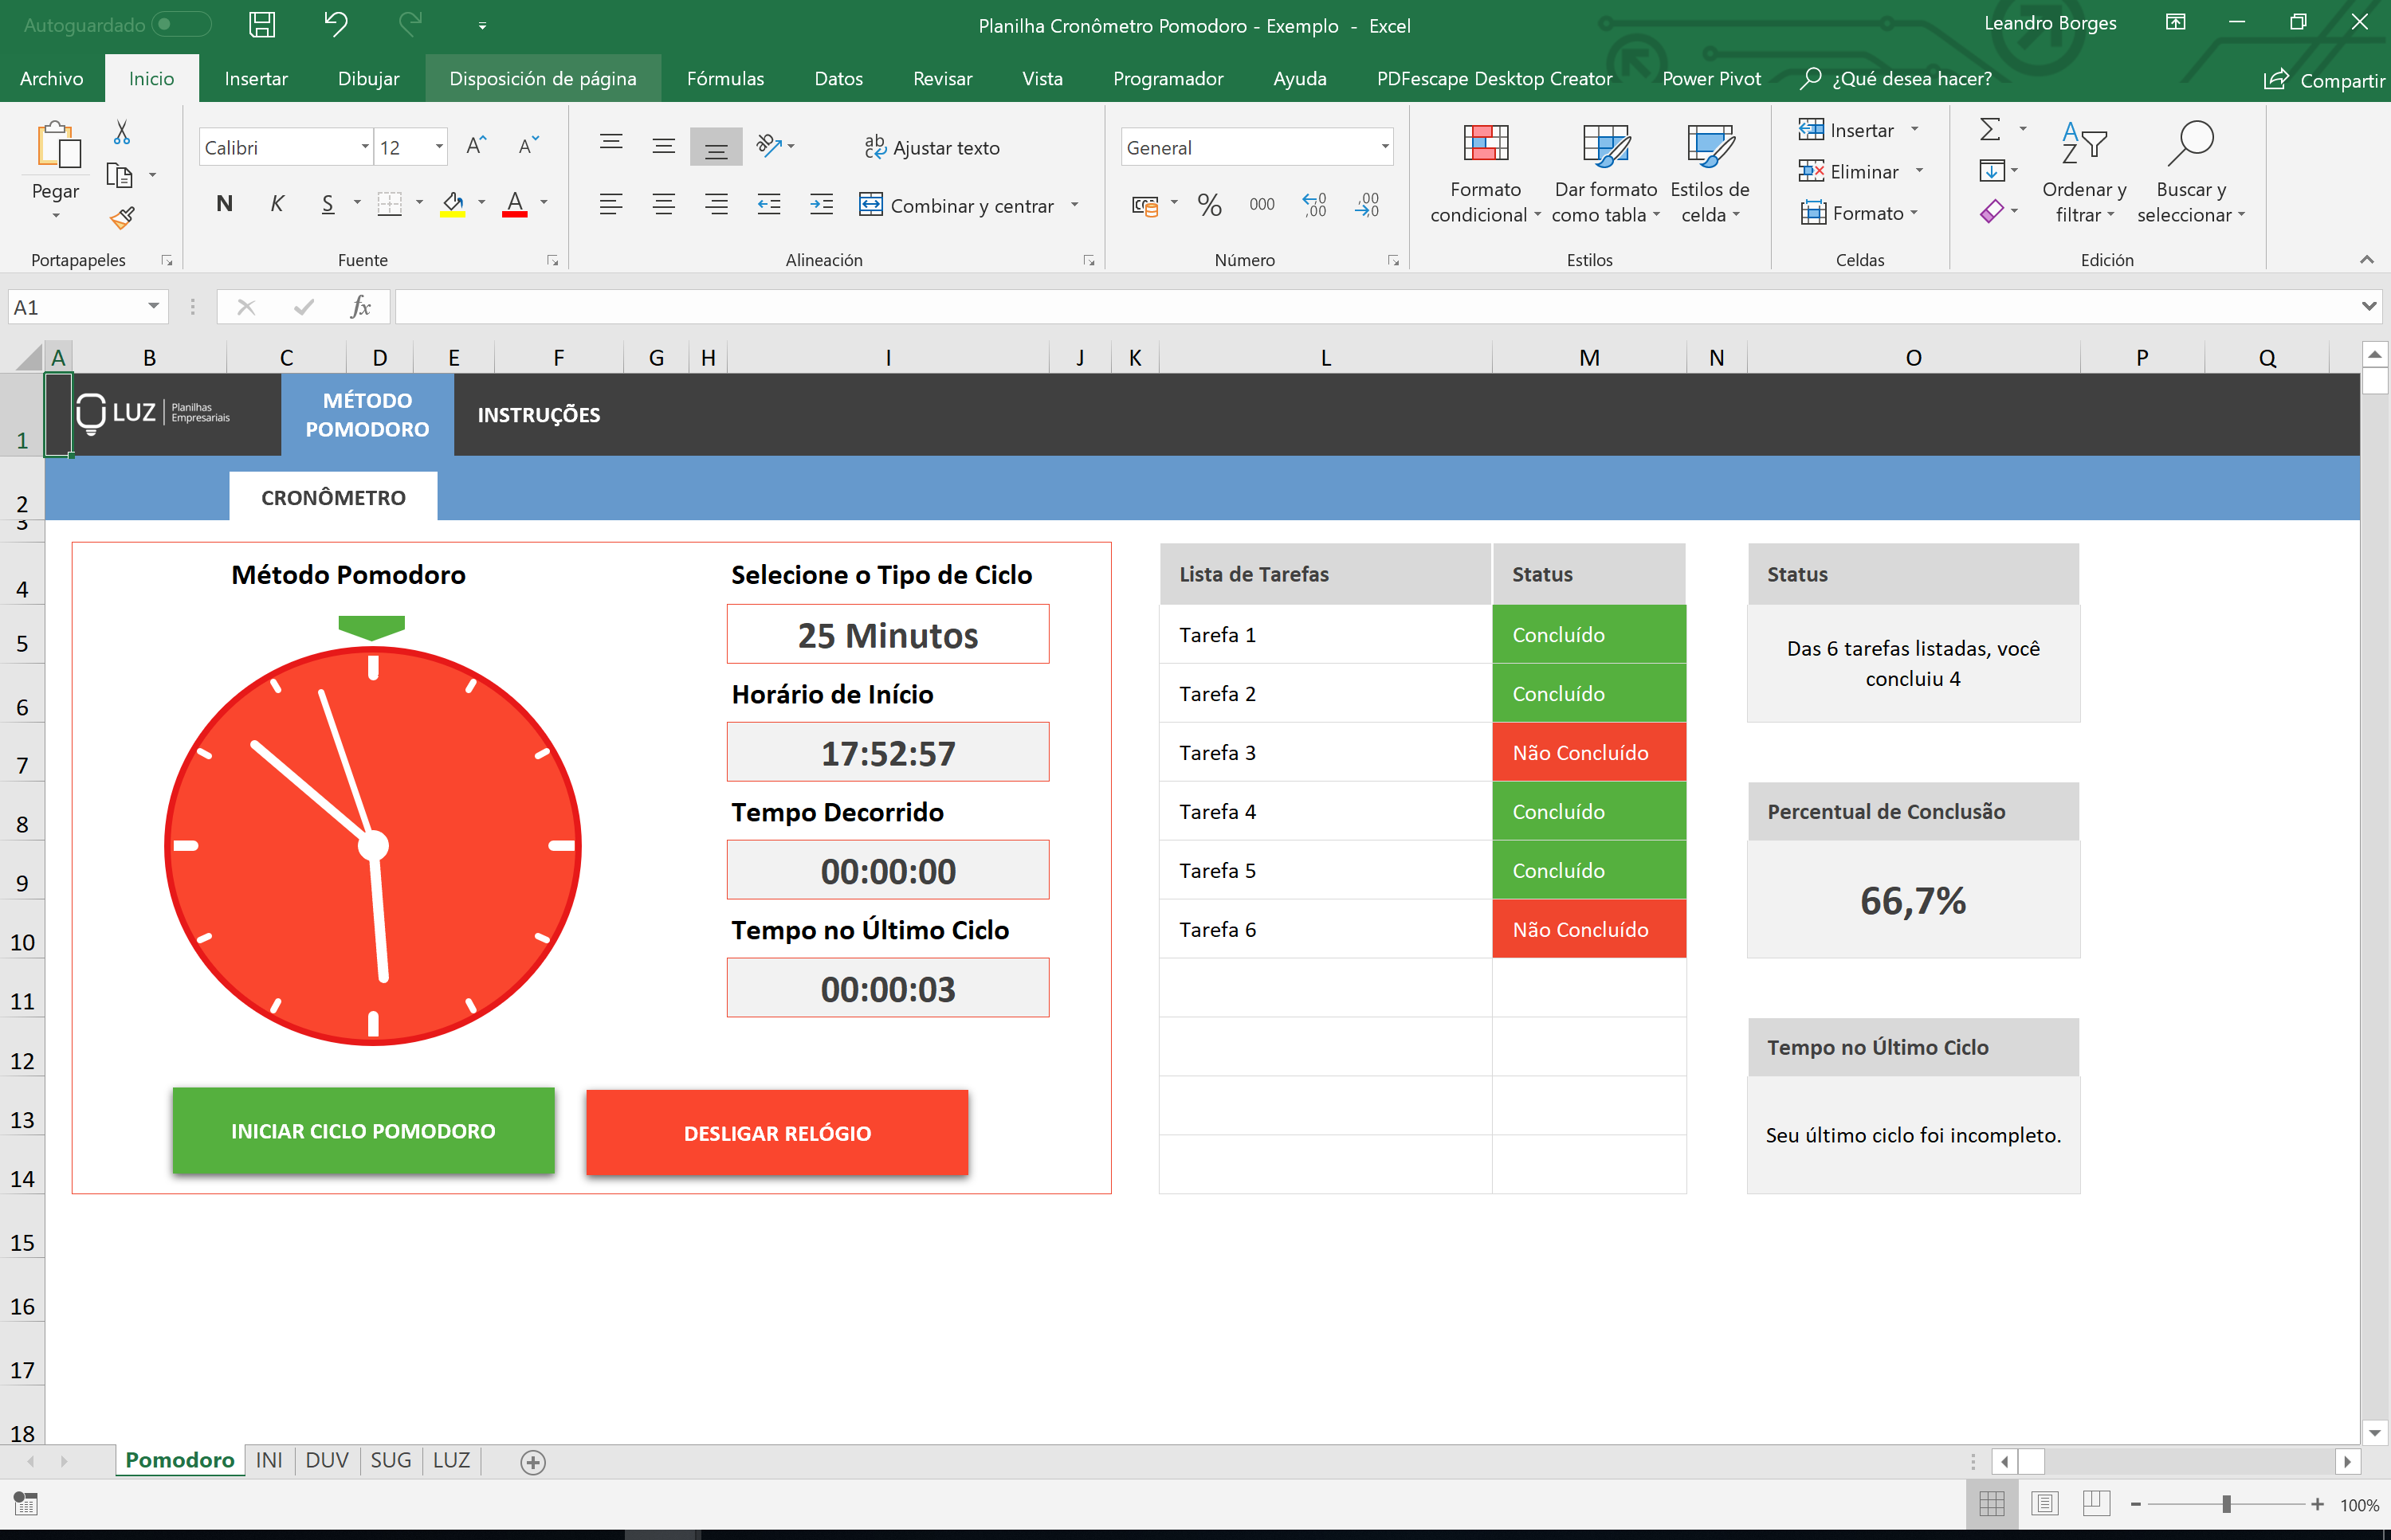This screenshot has width=2391, height=1540.
Task: Expand the font size dropdown
Action: (438, 146)
